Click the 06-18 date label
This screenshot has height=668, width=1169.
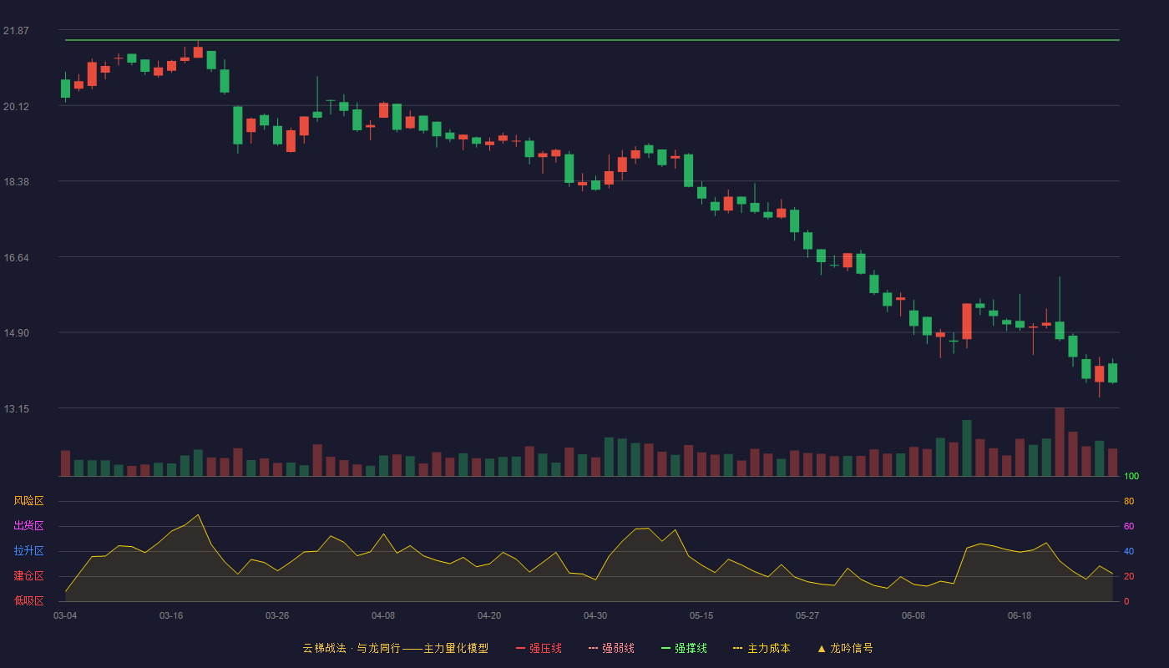pyautogui.click(x=1020, y=615)
